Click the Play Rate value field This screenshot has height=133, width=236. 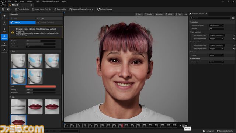pyautogui.click(x=217, y=29)
